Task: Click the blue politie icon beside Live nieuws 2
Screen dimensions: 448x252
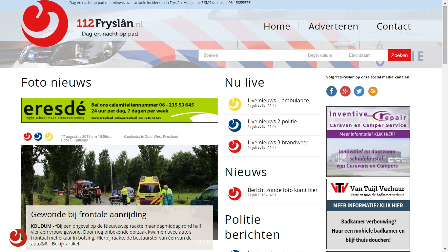Action: [x=235, y=125]
